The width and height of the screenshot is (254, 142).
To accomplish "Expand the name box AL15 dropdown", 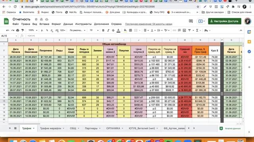I will pyautogui.click(x=16, y=36).
